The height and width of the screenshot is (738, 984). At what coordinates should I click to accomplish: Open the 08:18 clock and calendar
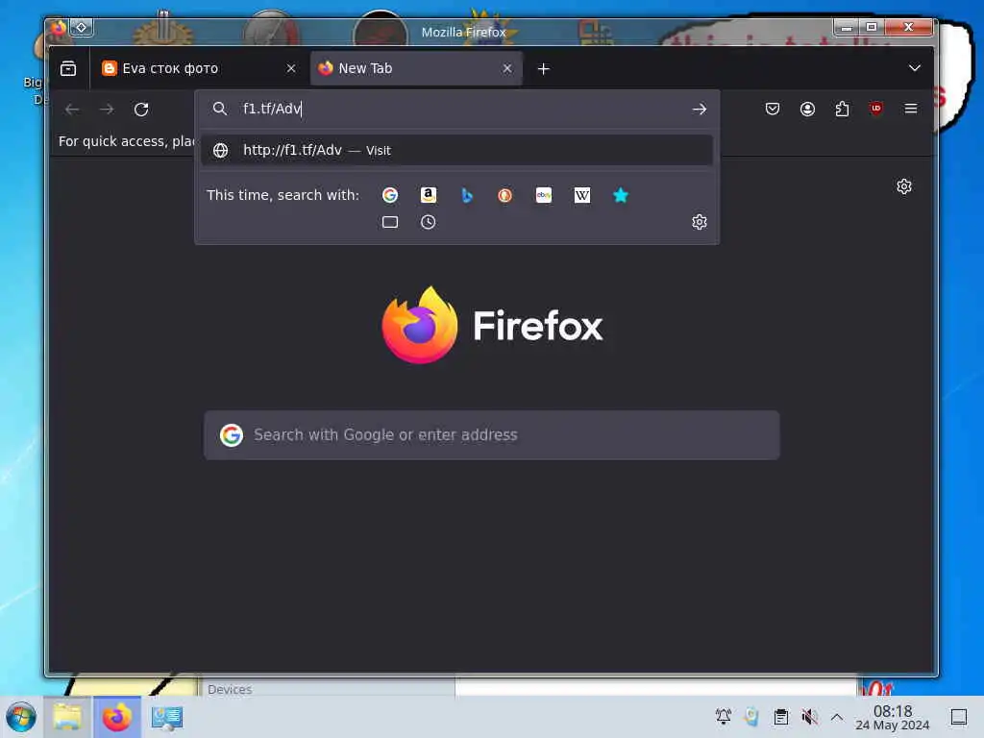[x=893, y=717]
